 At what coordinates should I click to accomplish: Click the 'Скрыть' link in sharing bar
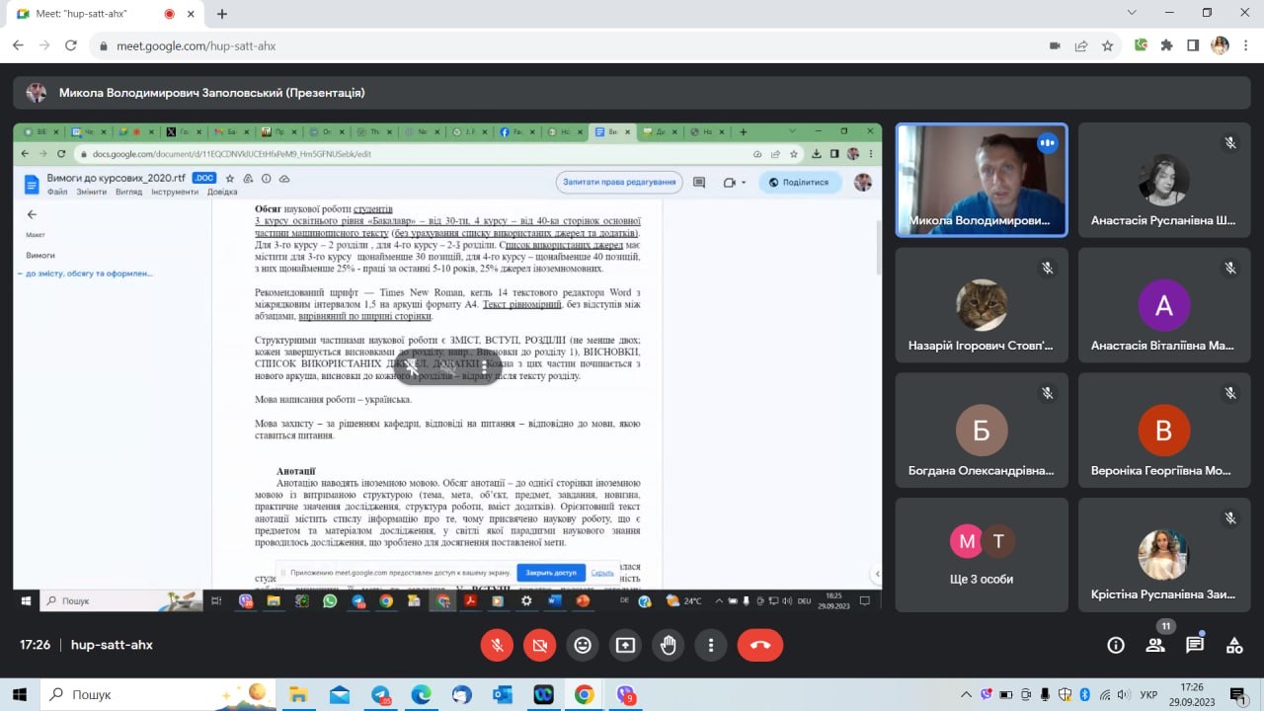pyautogui.click(x=602, y=573)
